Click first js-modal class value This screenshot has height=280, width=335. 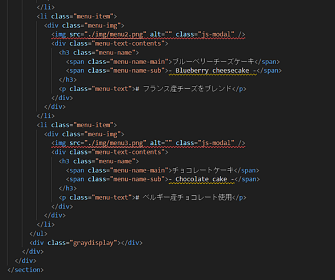point(216,34)
